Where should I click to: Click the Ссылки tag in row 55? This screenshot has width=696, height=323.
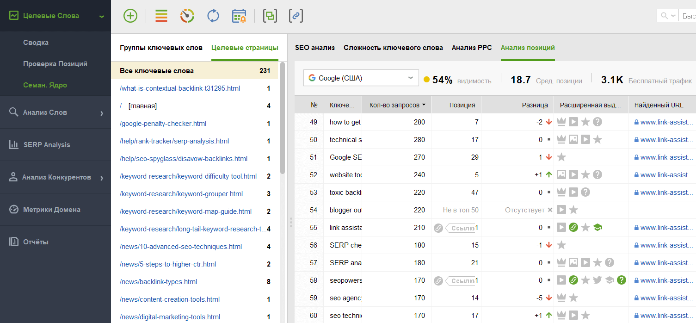tap(461, 228)
